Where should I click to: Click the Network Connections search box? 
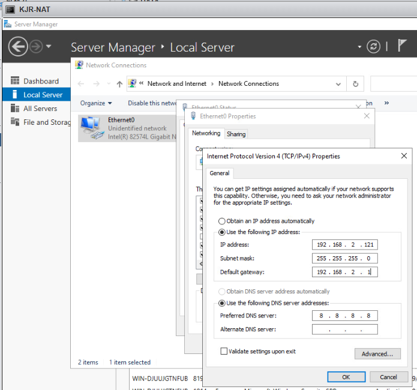click(394, 84)
